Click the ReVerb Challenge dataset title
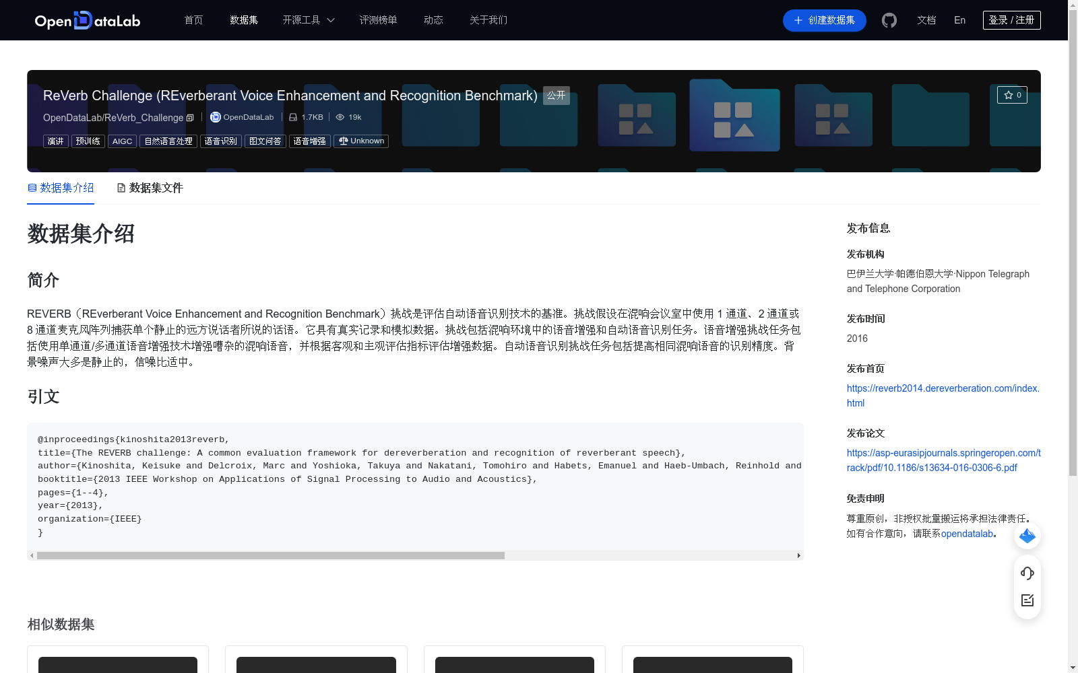Image resolution: width=1078 pixels, height=673 pixels. point(290,96)
